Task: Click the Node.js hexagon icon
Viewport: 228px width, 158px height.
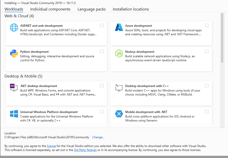Action: (x=119, y=53)
